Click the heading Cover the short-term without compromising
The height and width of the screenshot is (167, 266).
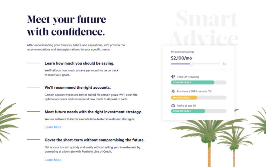coord(95,140)
